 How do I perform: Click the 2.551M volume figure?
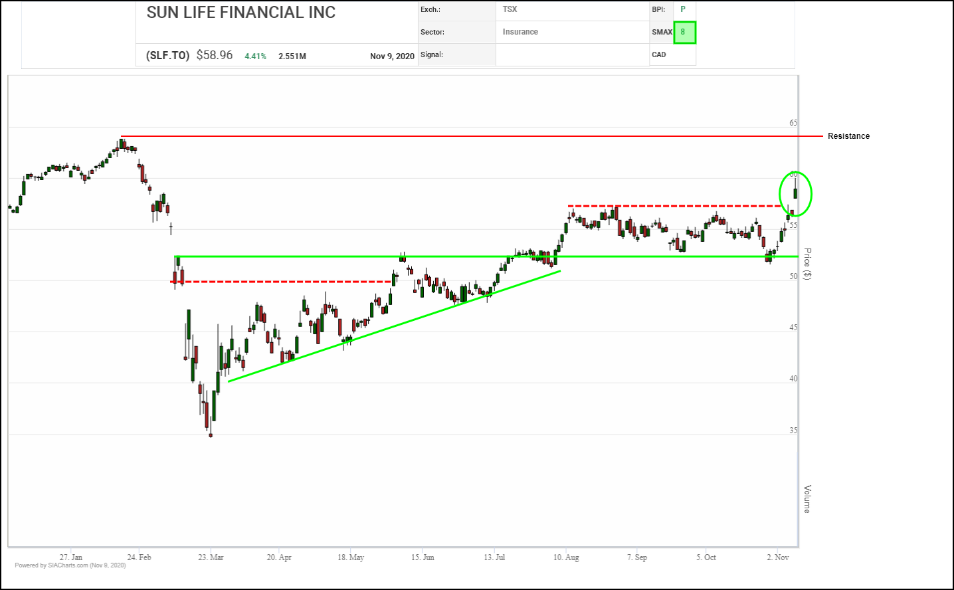point(292,56)
